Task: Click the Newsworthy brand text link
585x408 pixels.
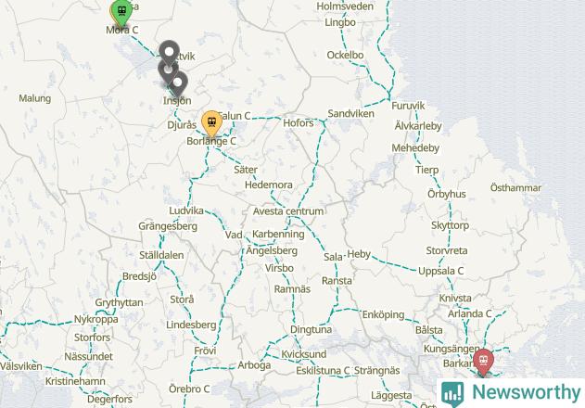Action: (526, 392)
